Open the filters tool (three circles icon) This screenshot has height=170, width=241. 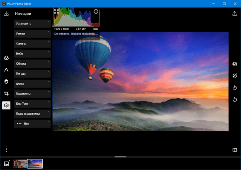click(6, 58)
